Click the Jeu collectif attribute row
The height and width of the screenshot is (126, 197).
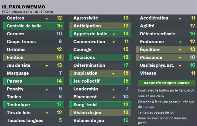point(100,81)
